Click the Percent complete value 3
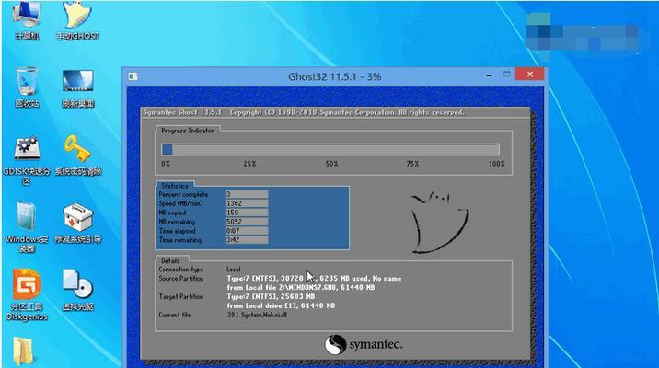This screenshot has height=368, width=659. [x=247, y=194]
